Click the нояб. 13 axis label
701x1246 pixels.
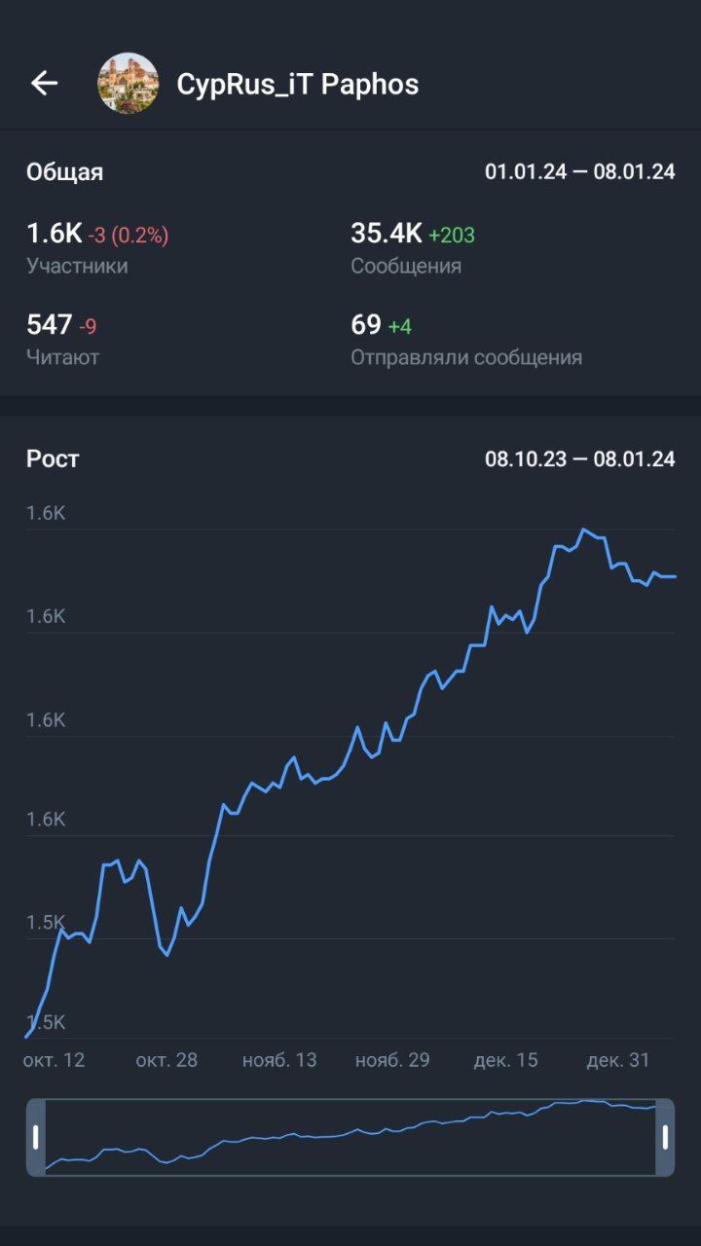[279, 1060]
